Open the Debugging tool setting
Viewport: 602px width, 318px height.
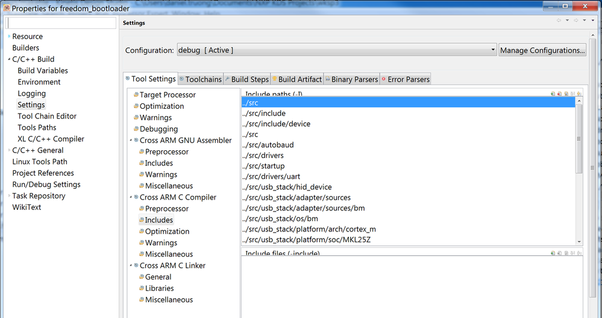(158, 129)
